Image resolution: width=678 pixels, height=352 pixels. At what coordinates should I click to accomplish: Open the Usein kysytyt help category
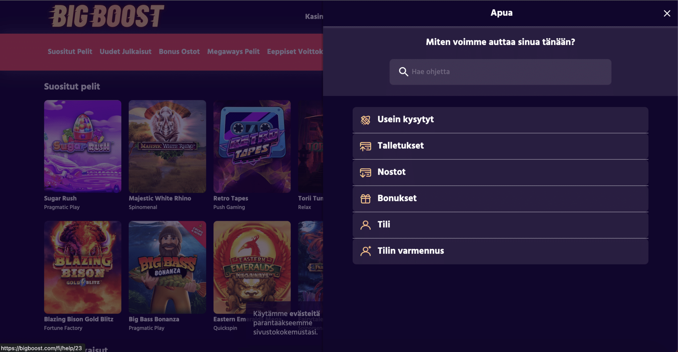coord(500,120)
